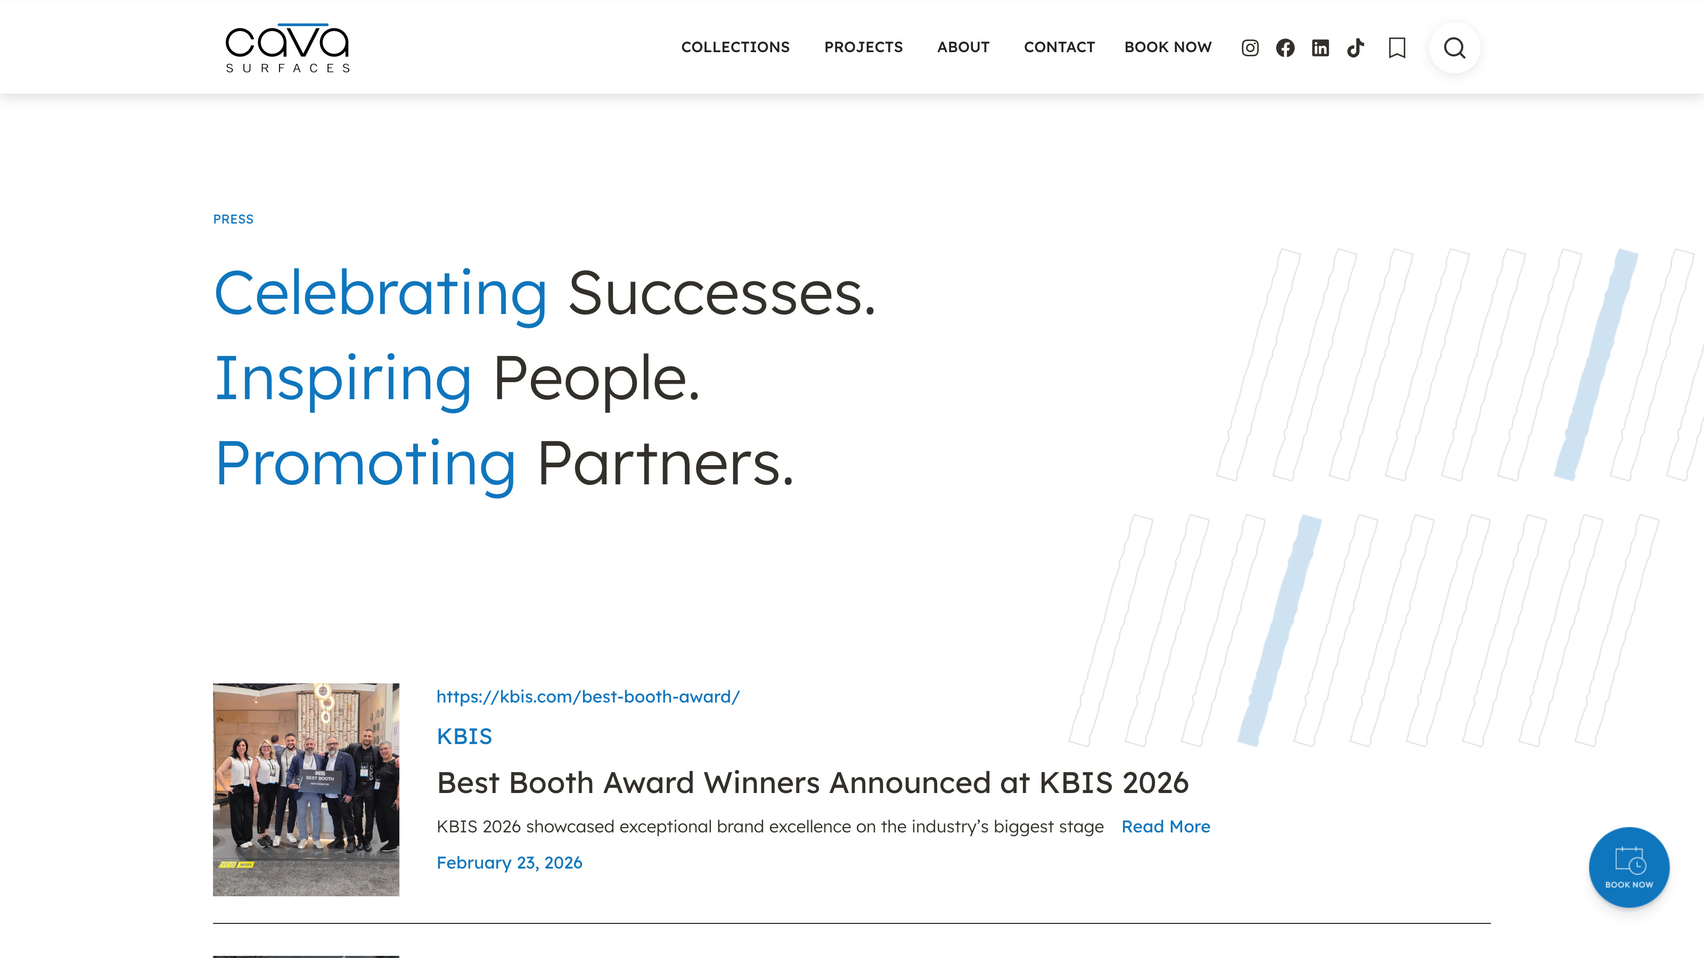Open the Collections menu
1704x958 pixels.
point(735,47)
